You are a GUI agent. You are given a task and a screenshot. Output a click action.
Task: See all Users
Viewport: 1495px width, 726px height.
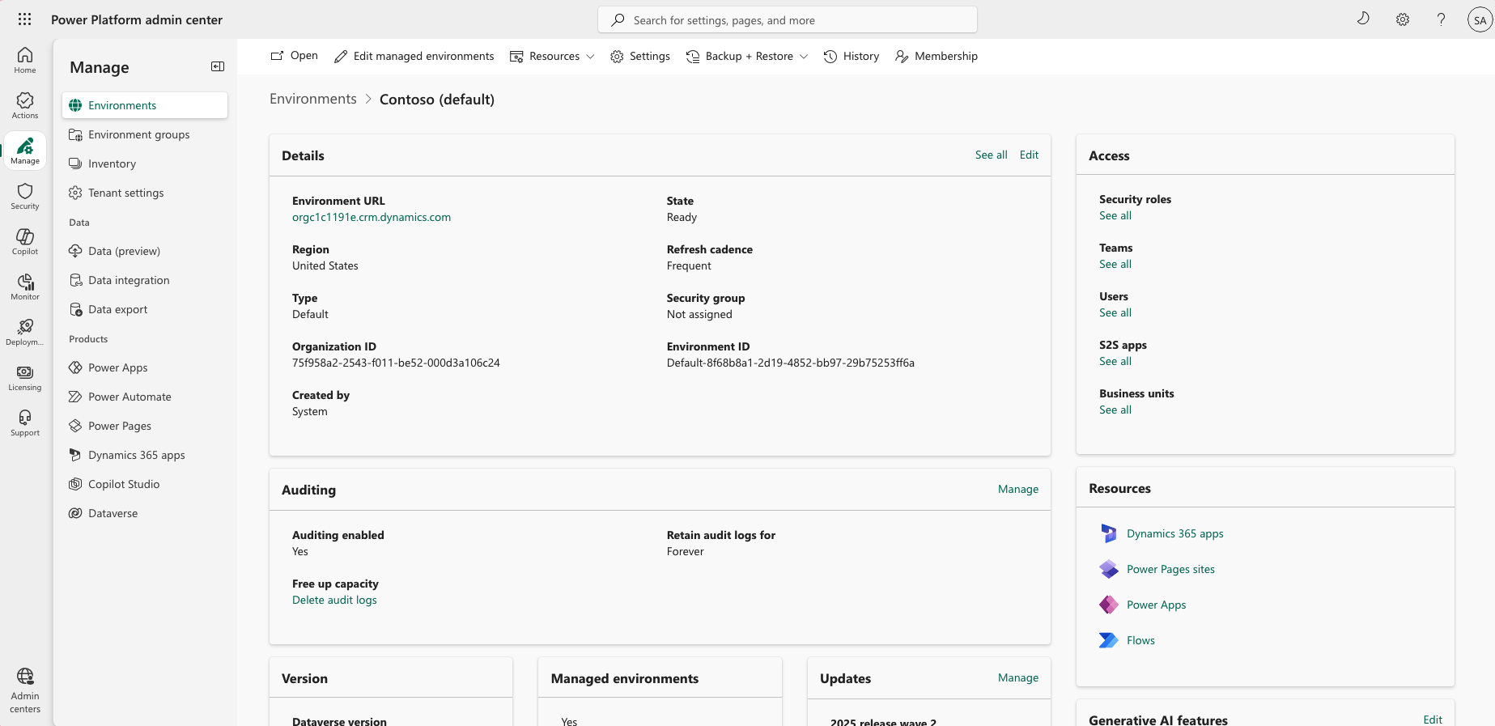coord(1115,312)
